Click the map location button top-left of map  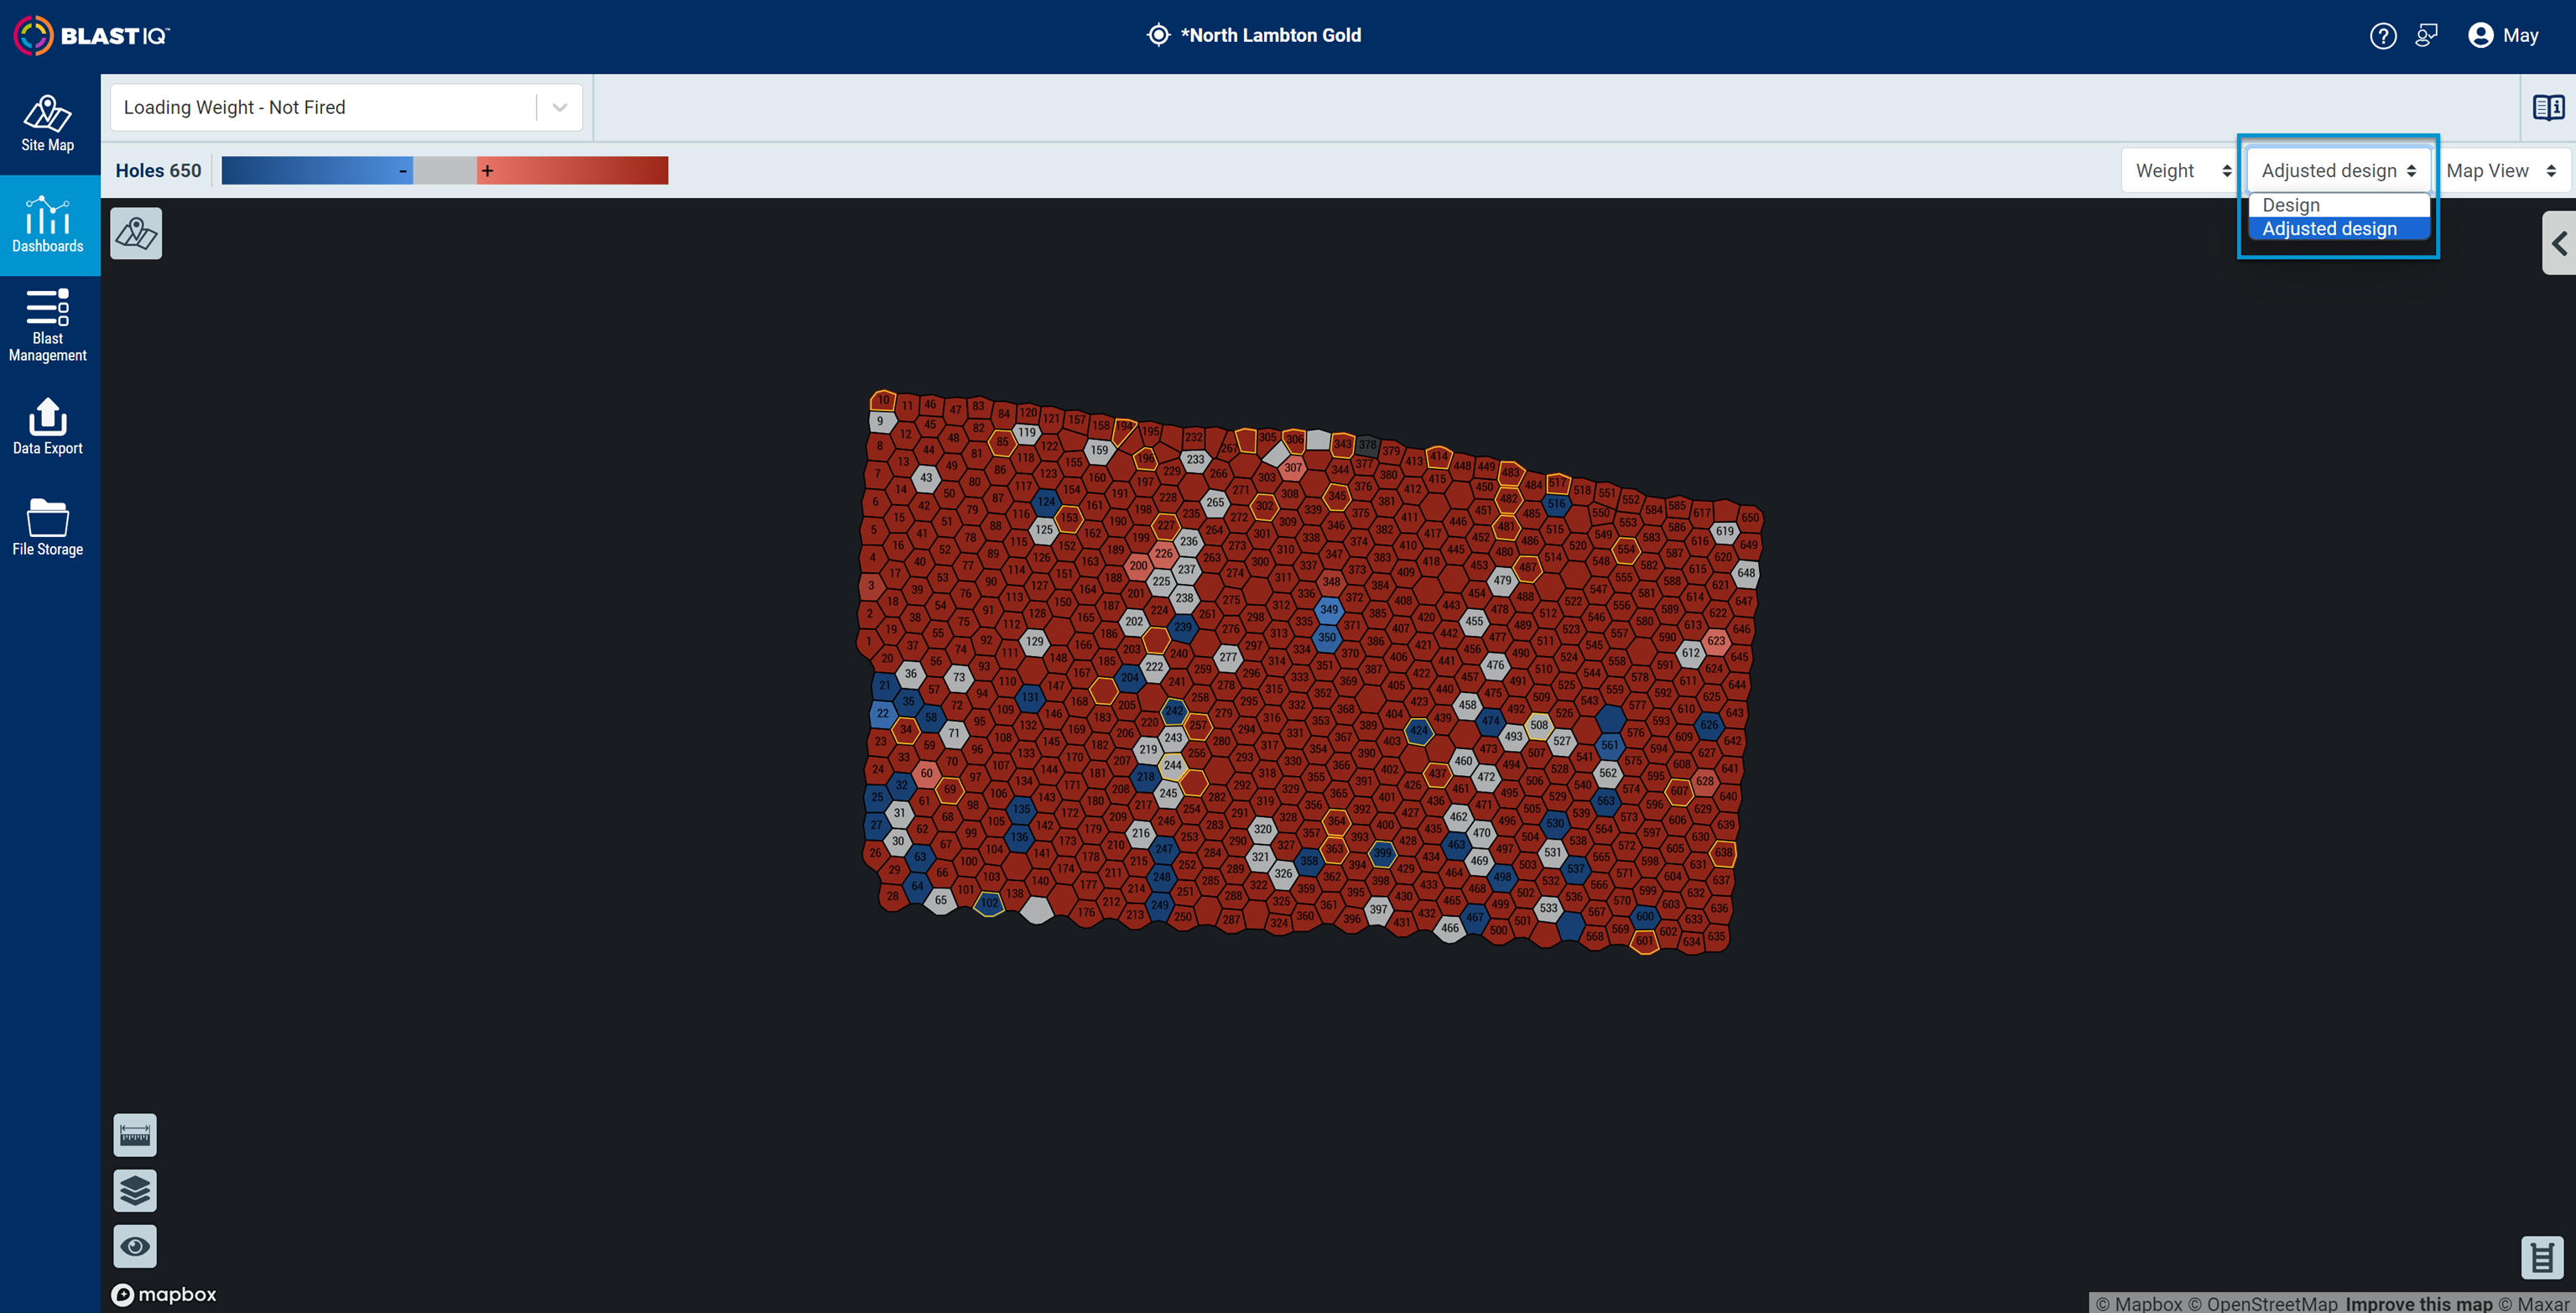click(x=136, y=234)
